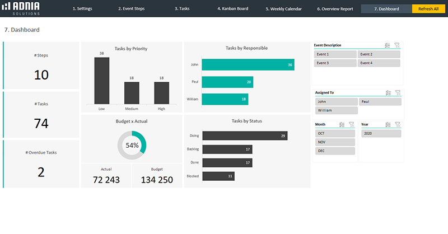
Task: Filter by Event 1 in slicer
Action: [x=334, y=54]
